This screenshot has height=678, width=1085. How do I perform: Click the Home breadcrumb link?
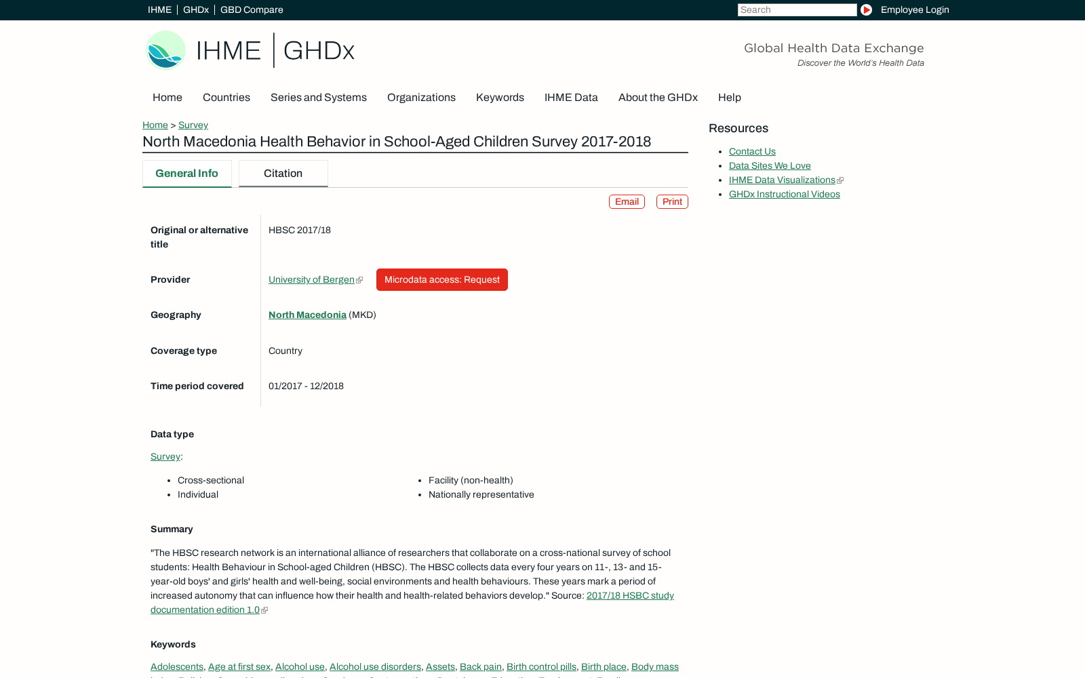coord(155,125)
